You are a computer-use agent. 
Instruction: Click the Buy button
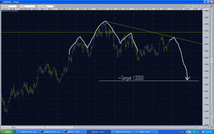click(197, 6)
